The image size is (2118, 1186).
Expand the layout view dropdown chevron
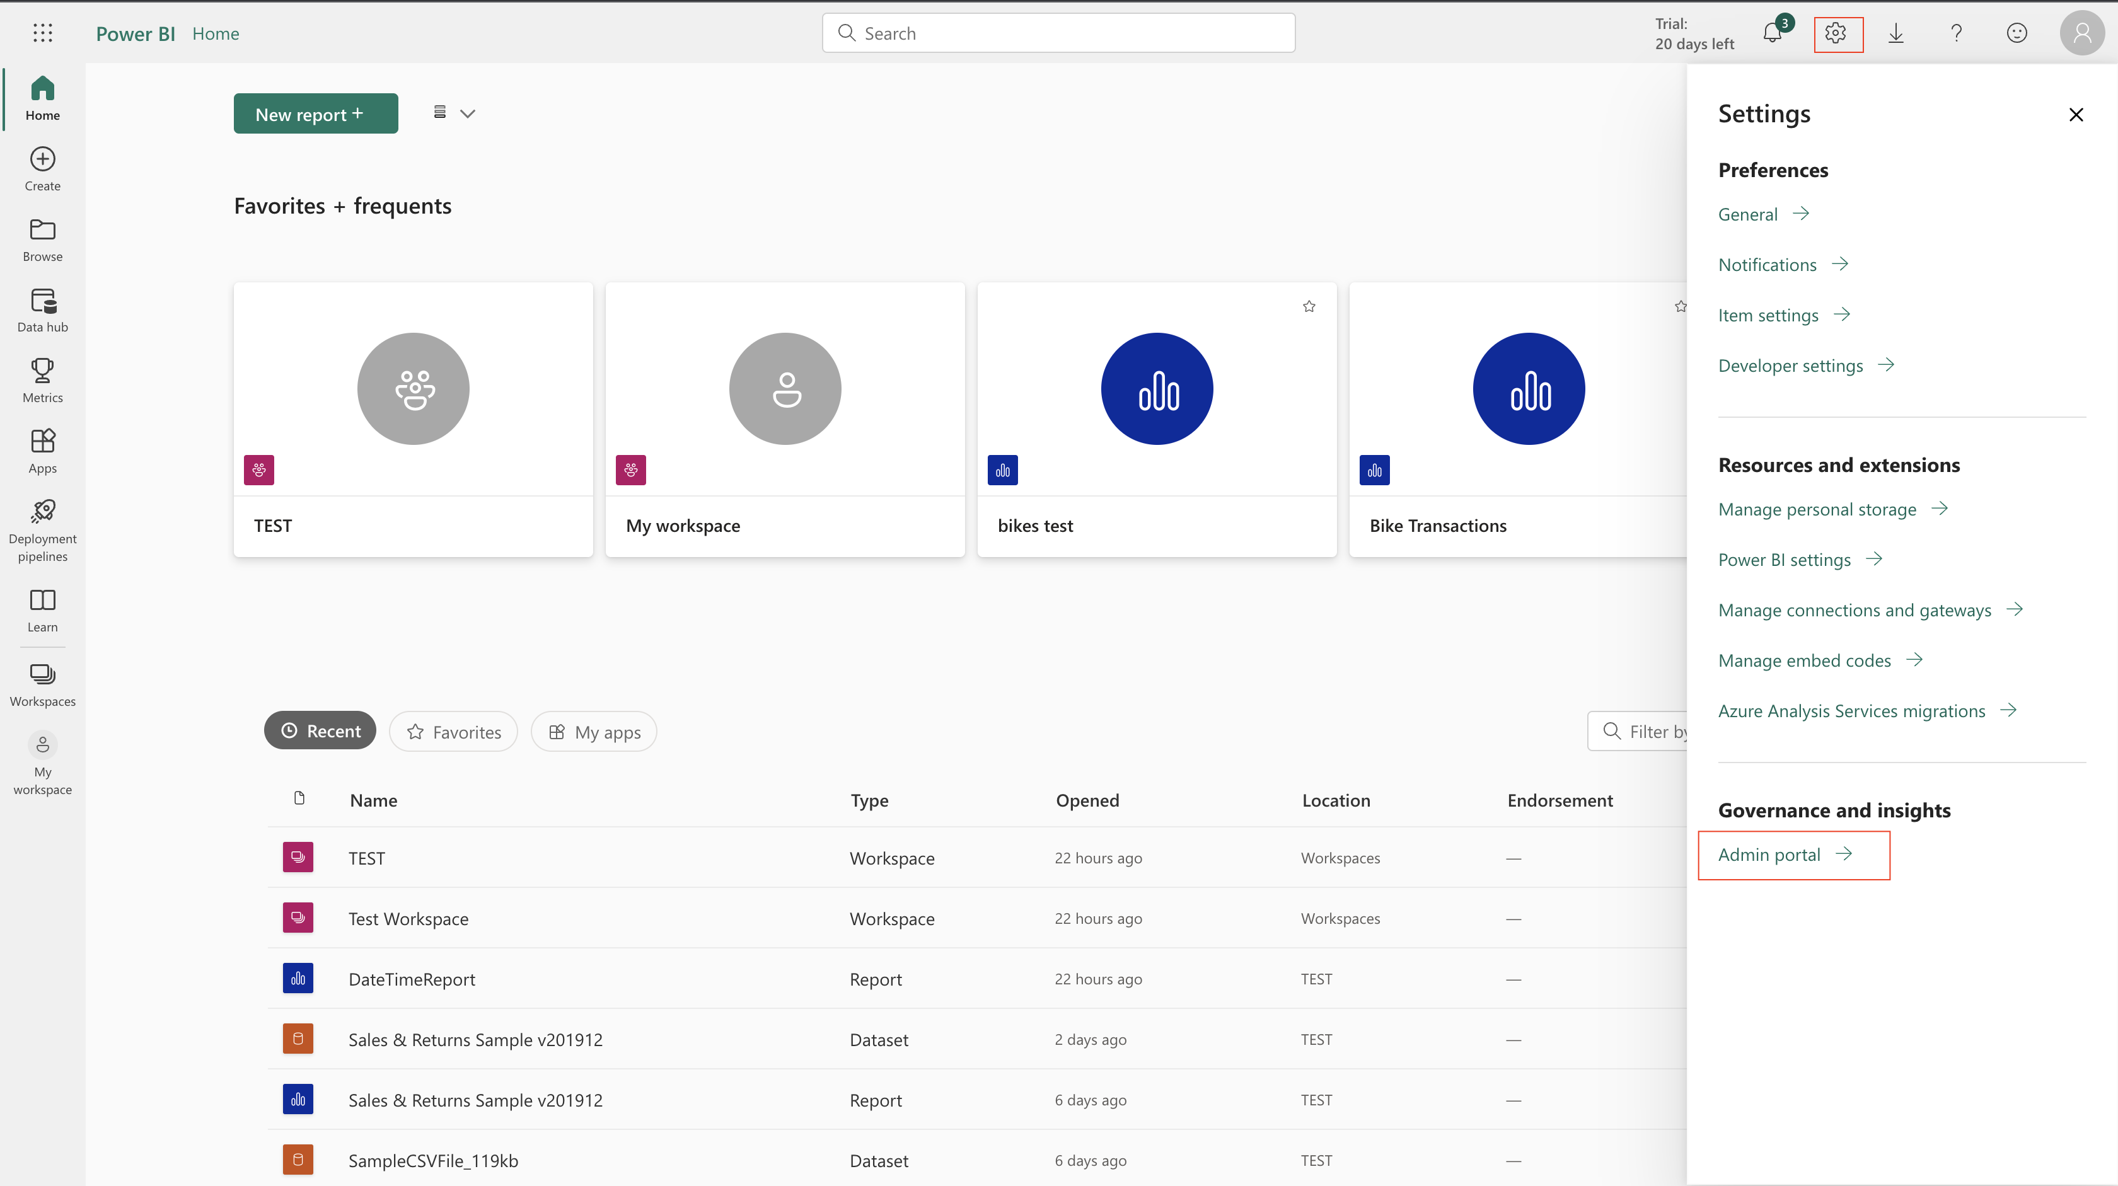click(x=467, y=113)
